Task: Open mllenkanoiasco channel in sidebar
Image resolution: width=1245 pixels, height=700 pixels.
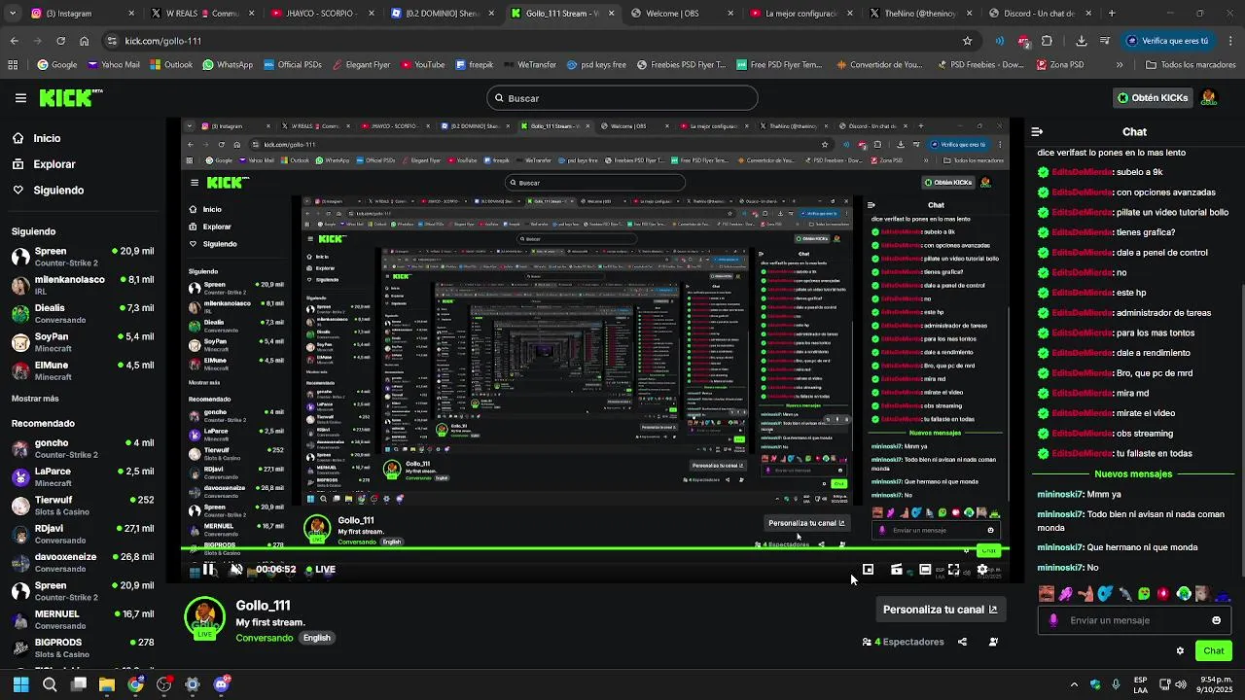Action: click(x=84, y=285)
